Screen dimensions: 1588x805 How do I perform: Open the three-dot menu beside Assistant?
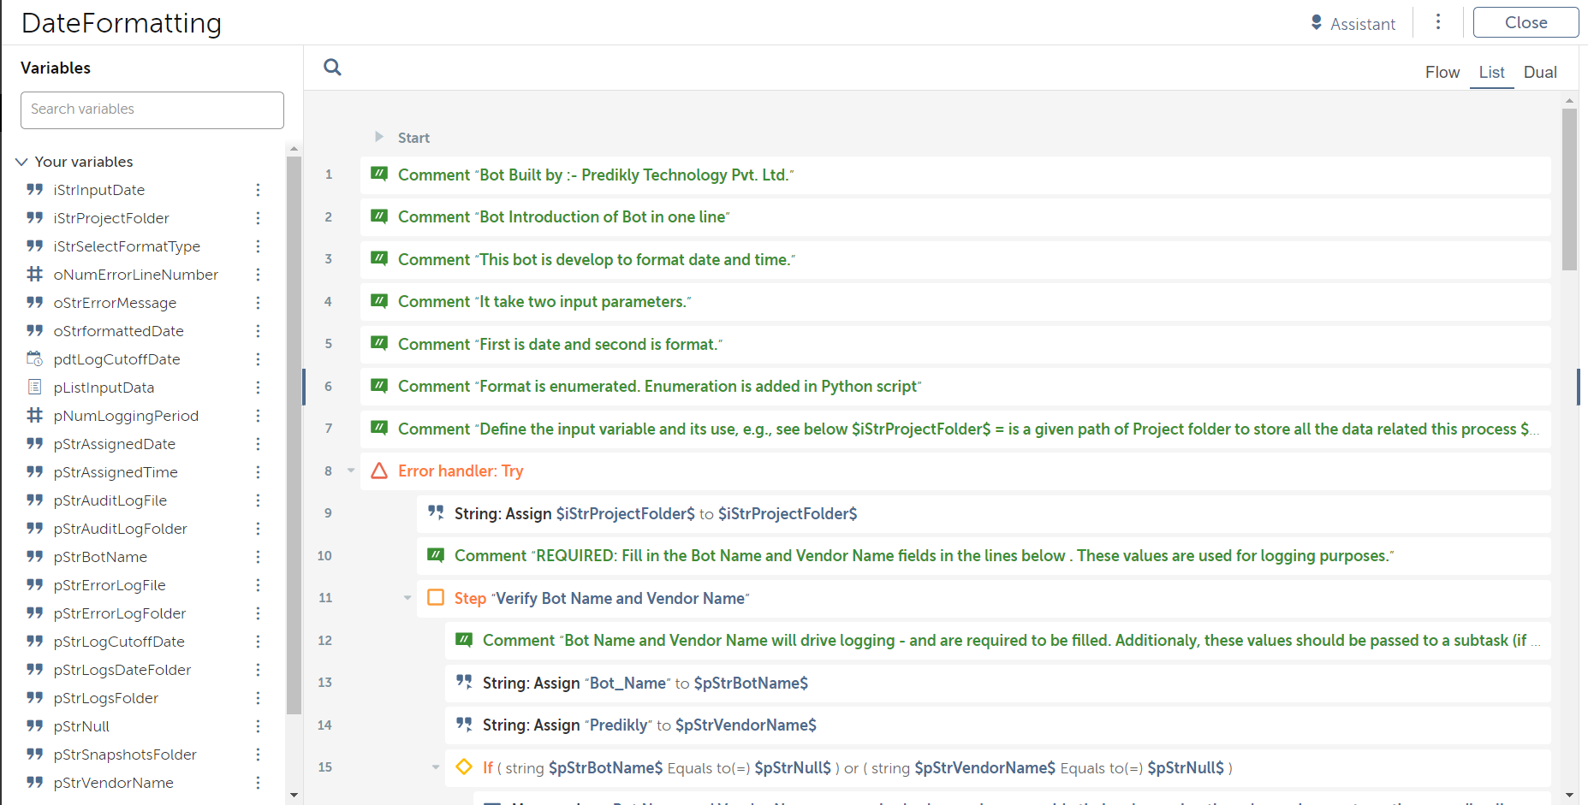point(1438,22)
